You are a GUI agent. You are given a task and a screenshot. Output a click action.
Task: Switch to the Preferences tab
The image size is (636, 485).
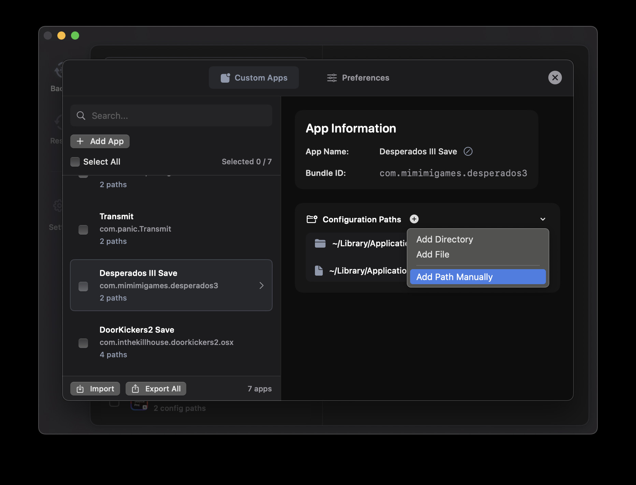pyautogui.click(x=358, y=78)
